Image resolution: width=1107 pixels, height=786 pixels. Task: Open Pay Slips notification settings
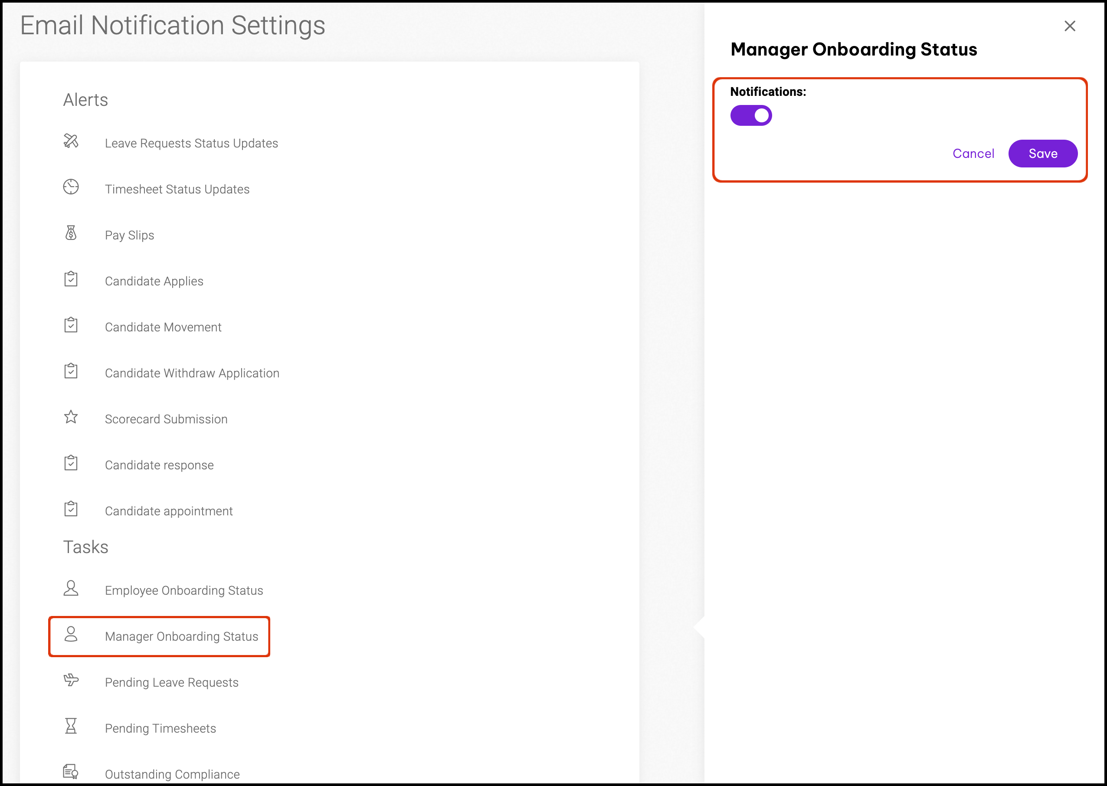[x=129, y=235]
